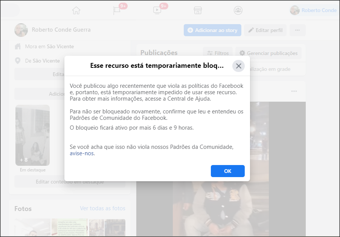This screenshot has height=237, width=340.
Task: Open Watch video icon in top bar
Action: [157, 11]
